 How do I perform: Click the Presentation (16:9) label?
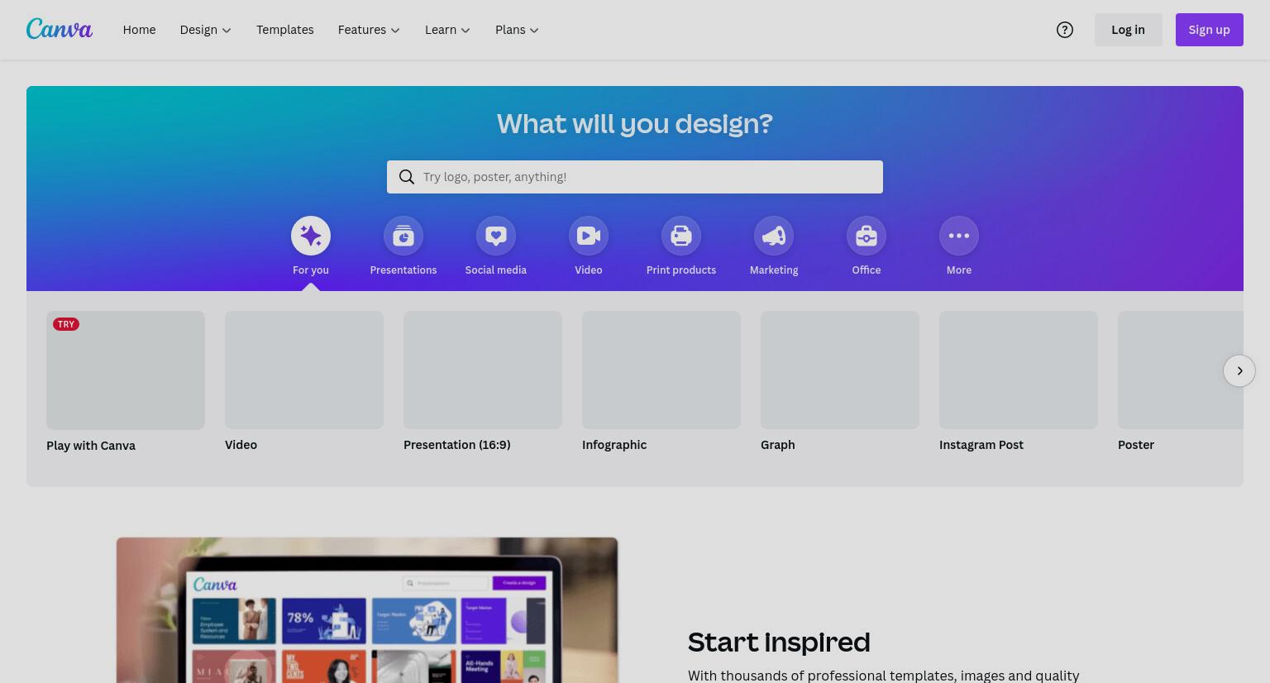[x=457, y=445]
